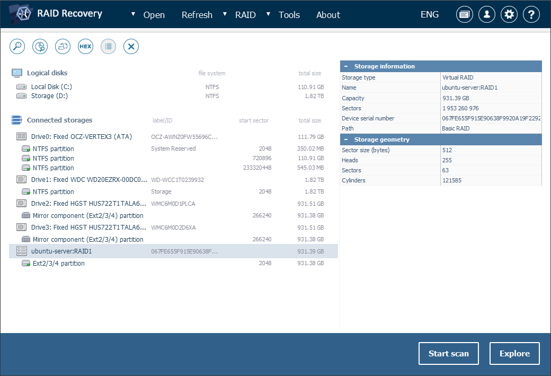Click the pie chart partition search icon
Screen dimensions: 551x376
click(40, 47)
